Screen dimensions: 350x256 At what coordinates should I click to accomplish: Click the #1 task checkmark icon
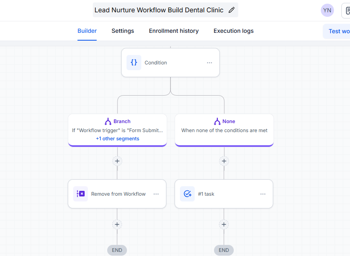187,194
